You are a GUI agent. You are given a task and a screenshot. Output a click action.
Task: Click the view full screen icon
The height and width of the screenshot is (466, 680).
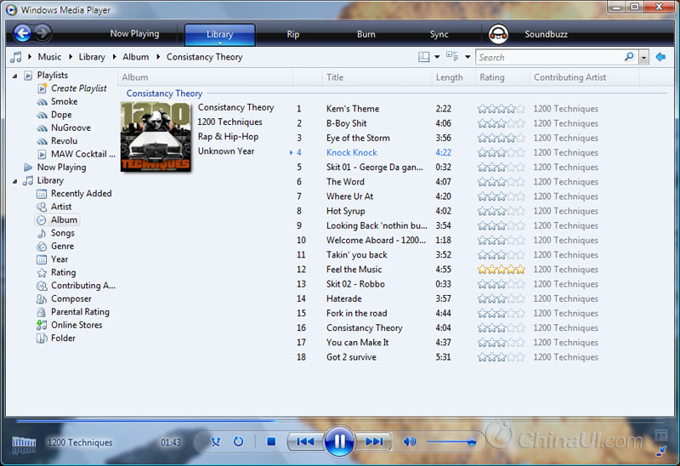(661, 435)
